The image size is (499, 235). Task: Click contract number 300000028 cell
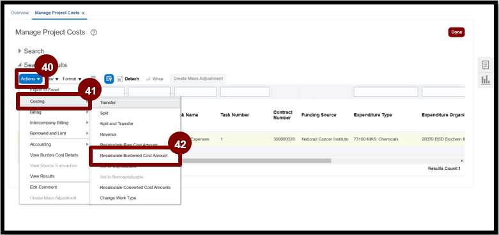[284, 139]
